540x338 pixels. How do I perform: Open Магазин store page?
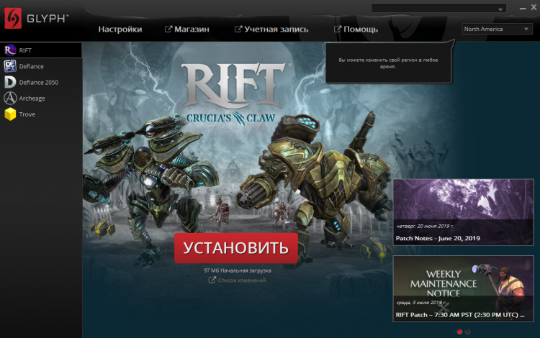[x=192, y=29]
